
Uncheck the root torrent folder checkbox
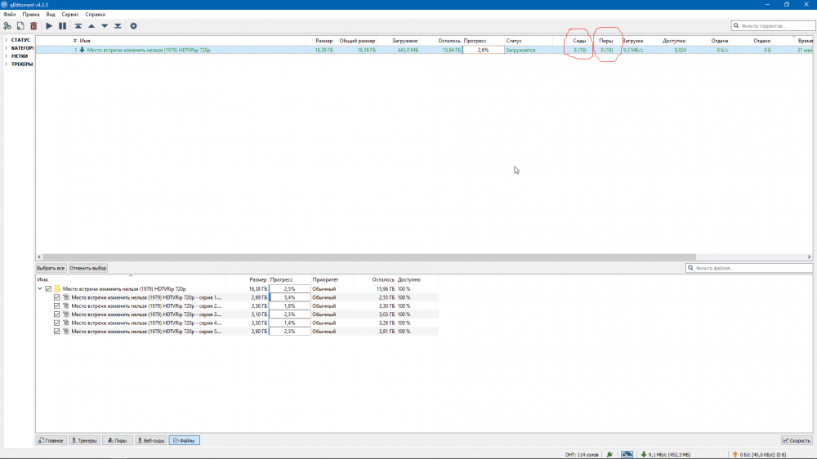point(48,289)
